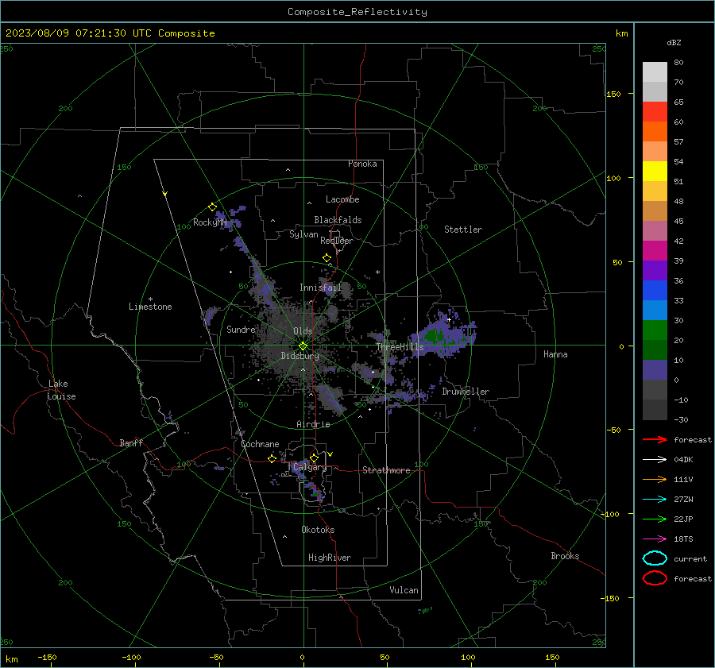Click the Cochrane town label

pos(260,444)
